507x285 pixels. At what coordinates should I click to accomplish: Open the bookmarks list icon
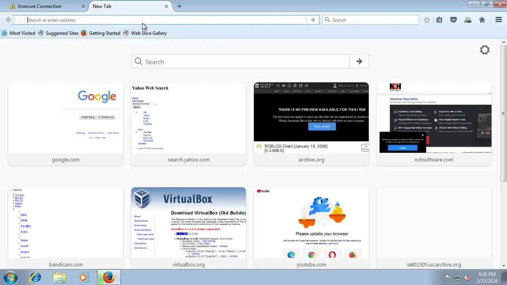(439, 20)
